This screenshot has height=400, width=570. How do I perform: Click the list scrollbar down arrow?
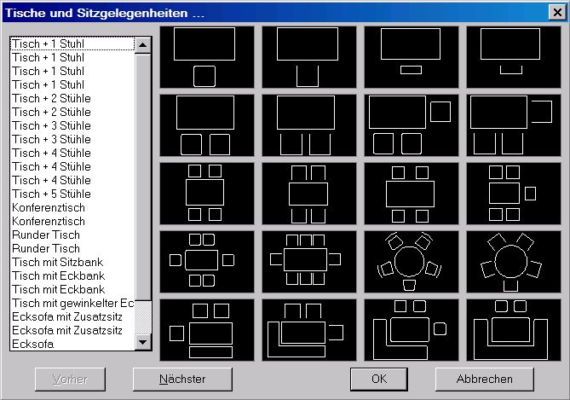point(143,342)
